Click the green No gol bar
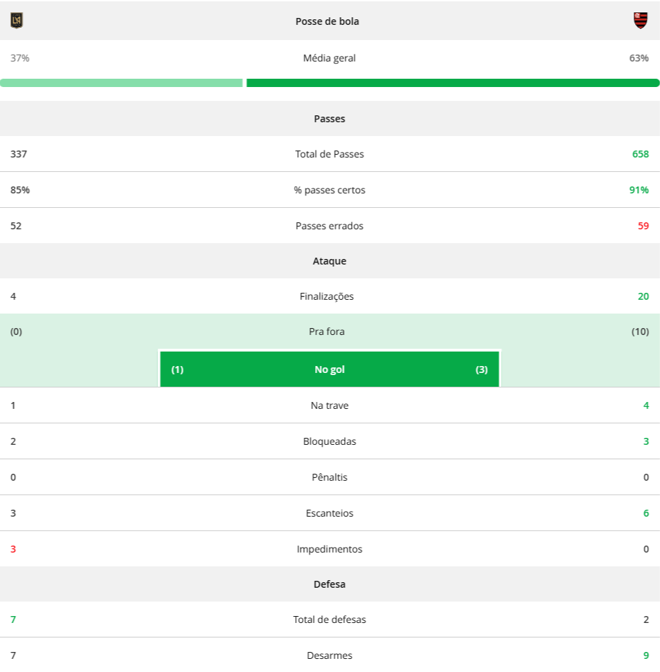This screenshot has width=660, height=672. [x=330, y=369]
